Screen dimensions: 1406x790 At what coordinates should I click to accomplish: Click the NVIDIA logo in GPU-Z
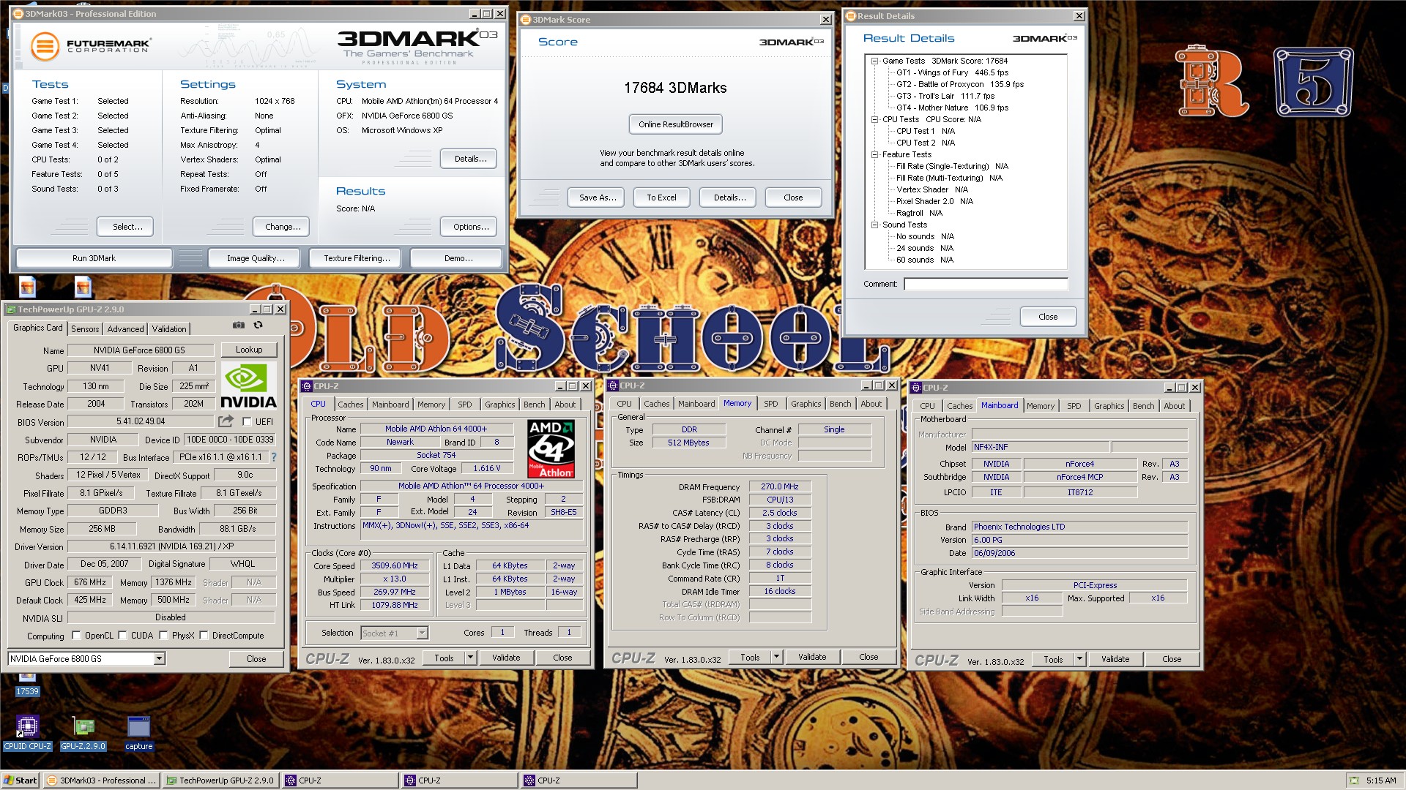(x=248, y=386)
